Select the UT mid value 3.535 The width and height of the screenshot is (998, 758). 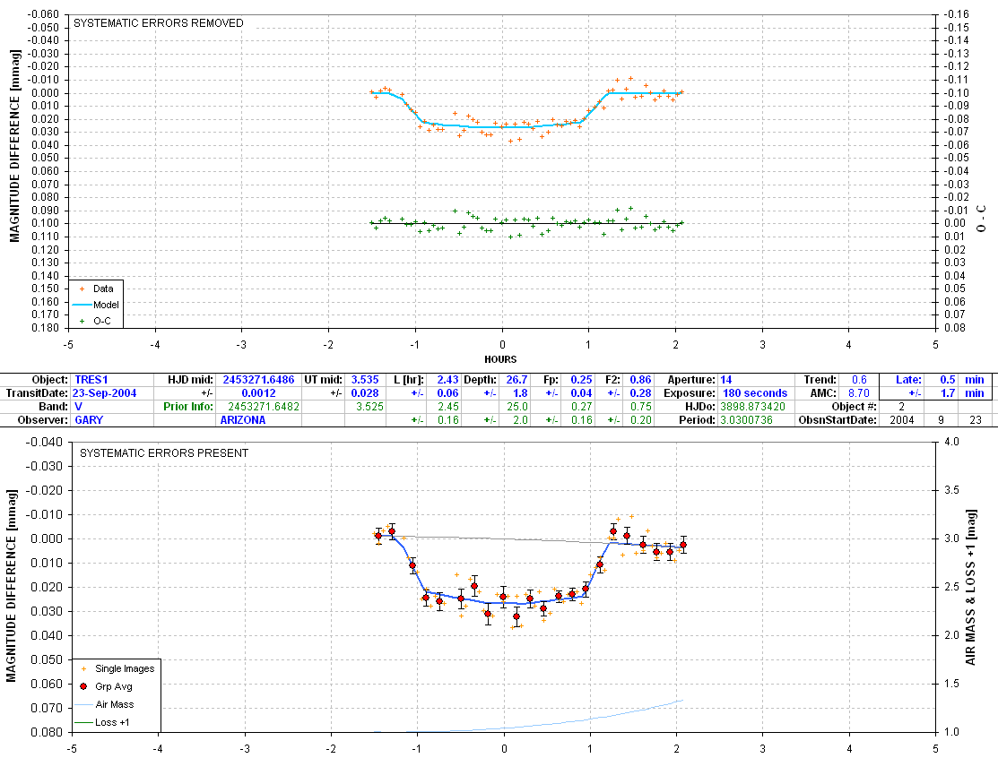click(x=365, y=380)
